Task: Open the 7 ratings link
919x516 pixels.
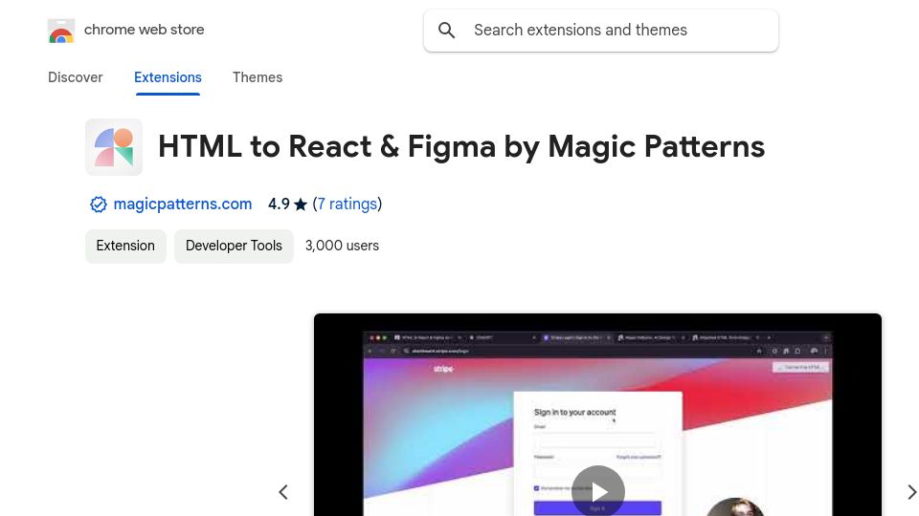Action: click(347, 204)
